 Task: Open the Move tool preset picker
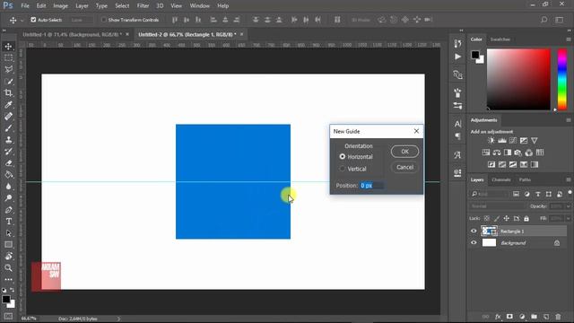(x=22, y=20)
